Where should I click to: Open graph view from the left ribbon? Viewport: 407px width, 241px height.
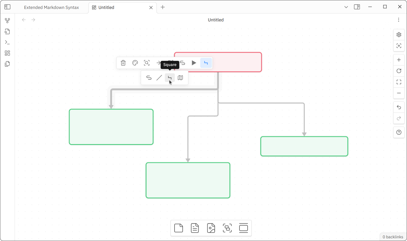click(7, 21)
